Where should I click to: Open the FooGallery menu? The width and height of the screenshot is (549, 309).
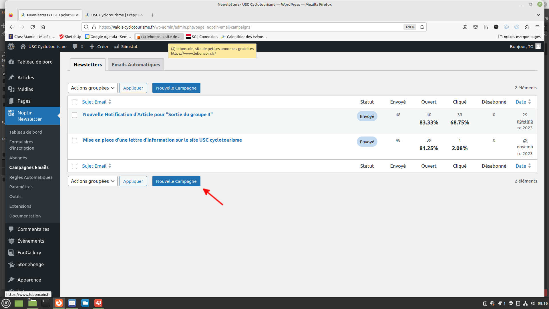click(33, 253)
